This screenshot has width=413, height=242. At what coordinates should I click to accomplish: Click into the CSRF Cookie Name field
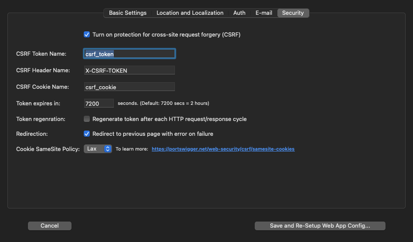tap(129, 87)
